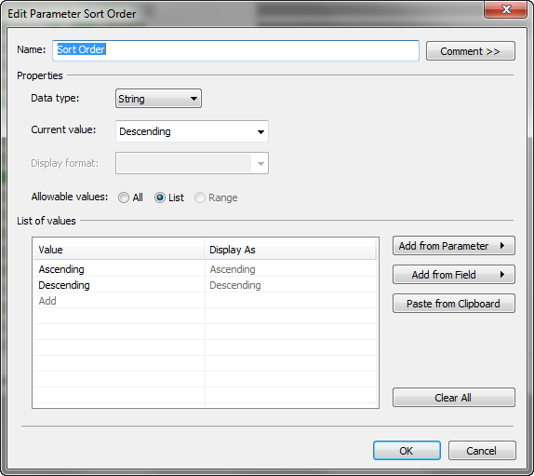Confirm changes with the OK button
The height and width of the screenshot is (476, 534).
[407, 451]
